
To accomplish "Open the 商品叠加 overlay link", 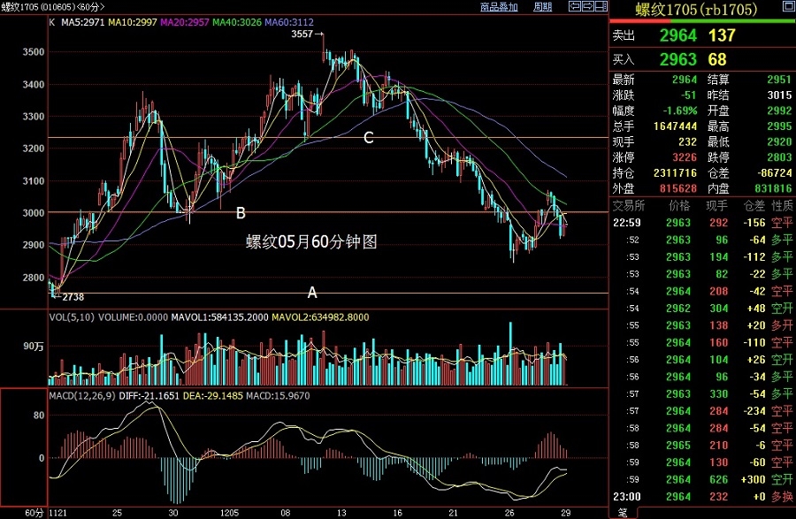I will (x=499, y=6).
